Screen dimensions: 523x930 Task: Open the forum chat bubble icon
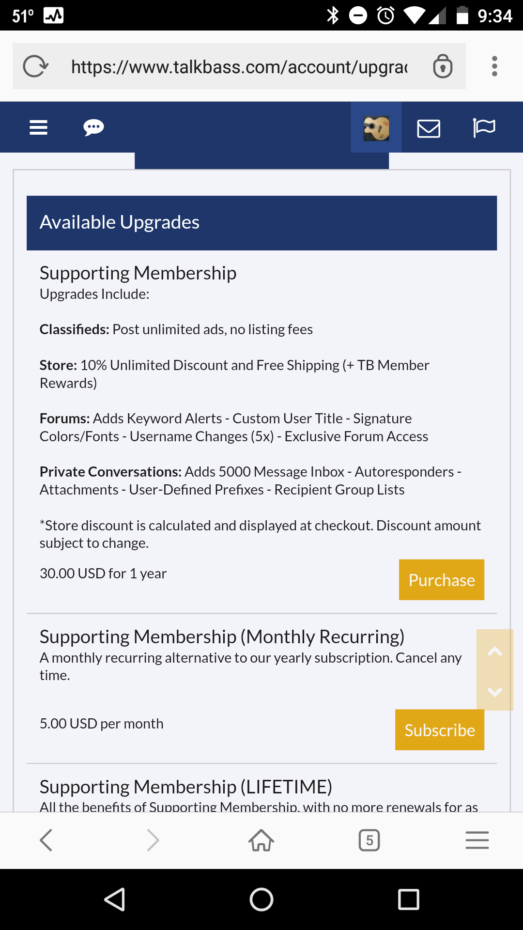[x=93, y=128]
